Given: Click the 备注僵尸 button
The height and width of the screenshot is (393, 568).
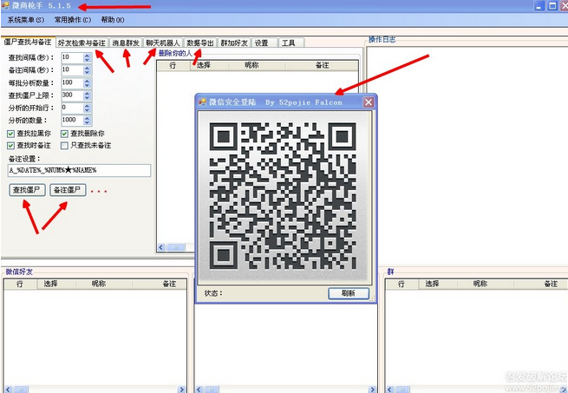Looking at the screenshot, I should tap(68, 190).
